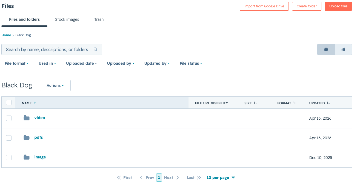The image size is (354, 183).
Task: Go to Home breadcrumb
Action: point(6,35)
